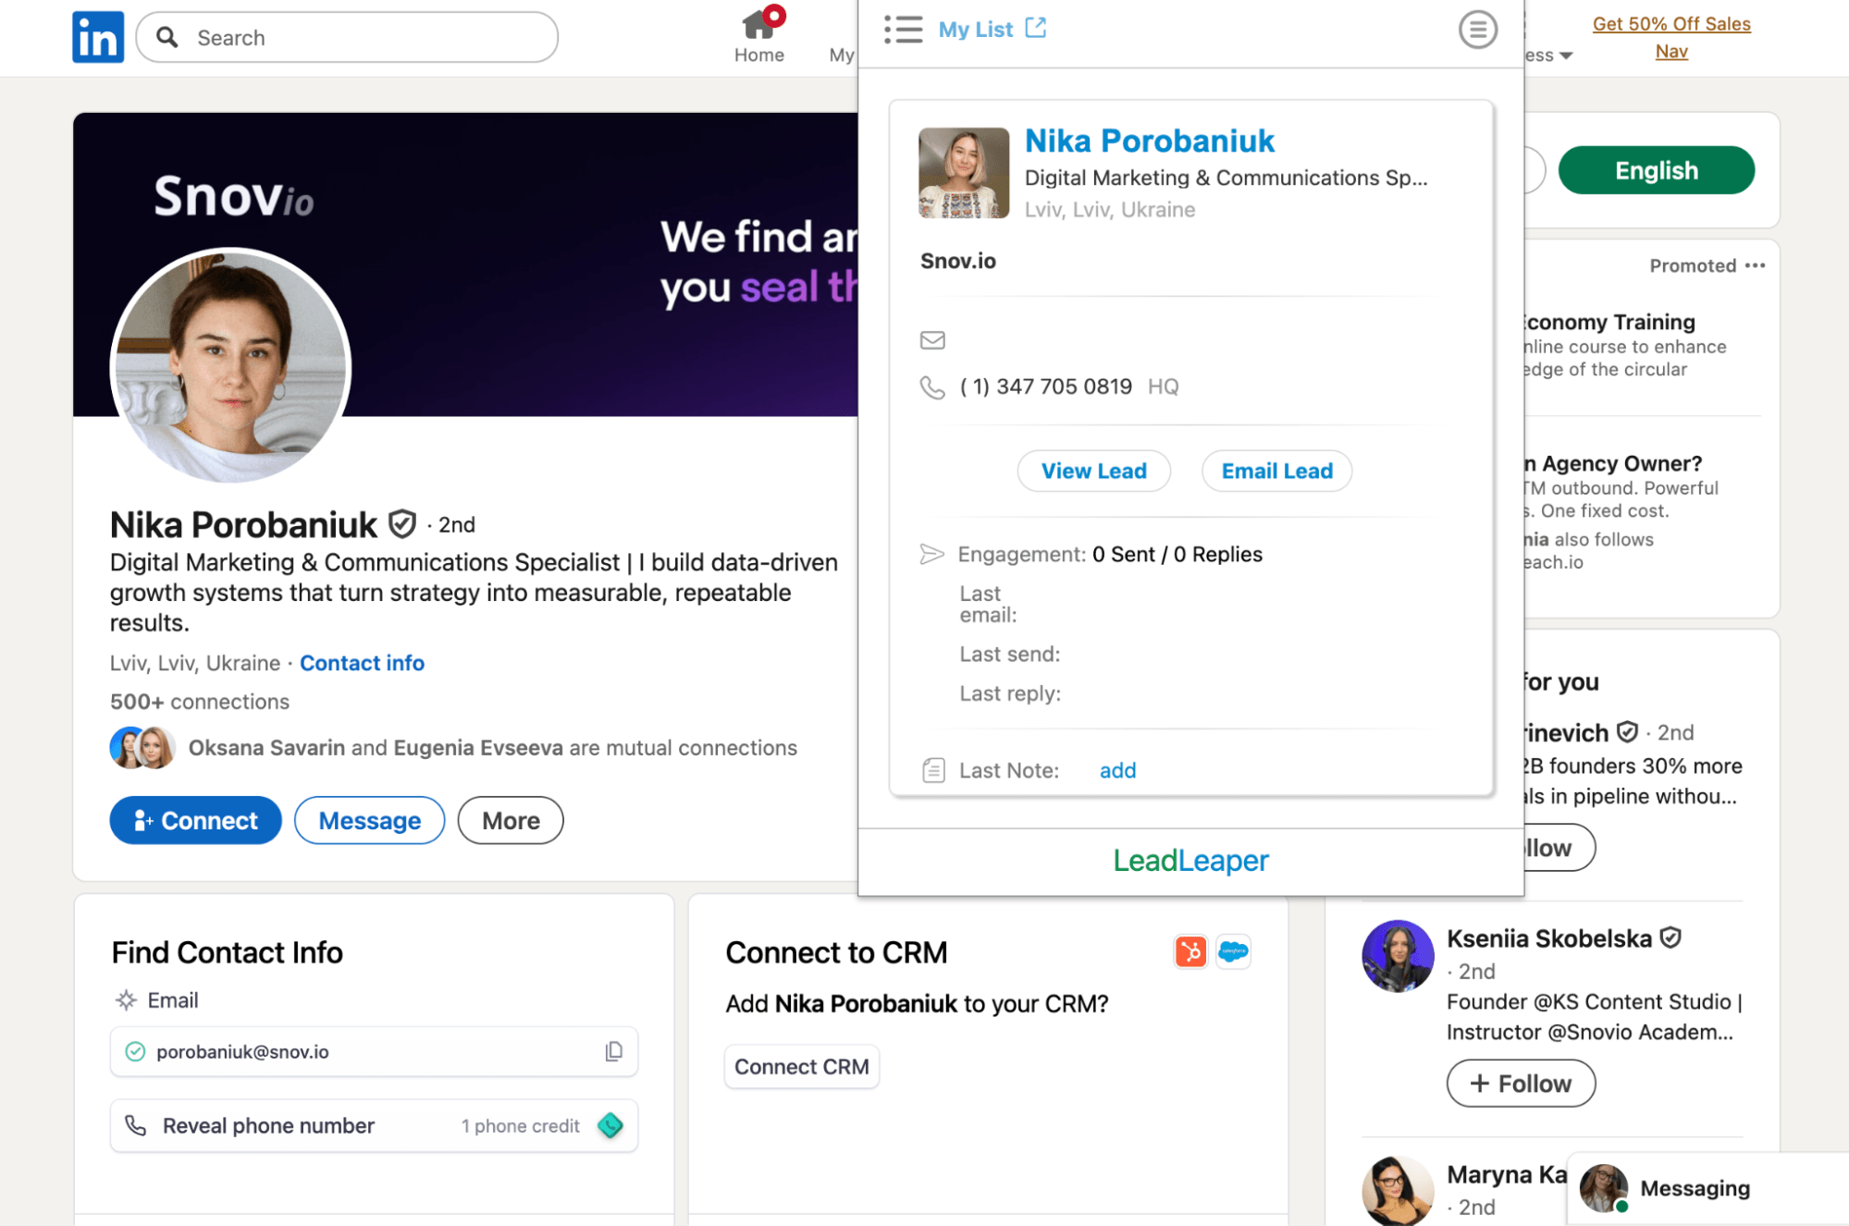Image resolution: width=1849 pixels, height=1226 pixels.
Task: Click the list icon beside My List
Action: point(903,30)
